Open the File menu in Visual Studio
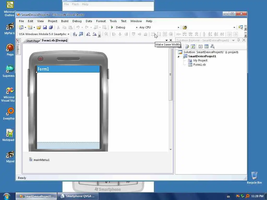This screenshot has height=200, width=267. click(21, 21)
